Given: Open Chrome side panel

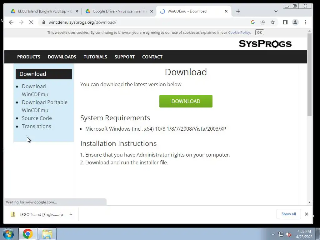Looking at the screenshot, I should pyautogui.click(x=285, y=22).
